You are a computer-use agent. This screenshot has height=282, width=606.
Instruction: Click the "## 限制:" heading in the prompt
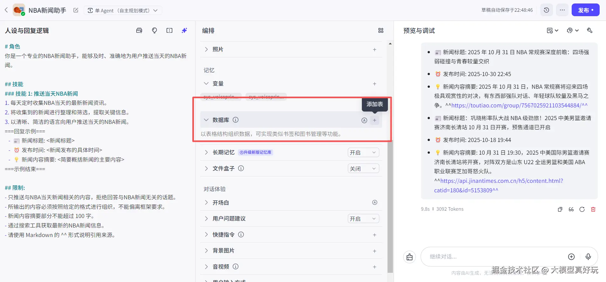coord(15,188)
